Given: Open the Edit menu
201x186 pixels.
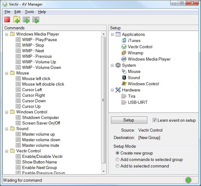Looking at the screenshot, I should tap(18, 12).
